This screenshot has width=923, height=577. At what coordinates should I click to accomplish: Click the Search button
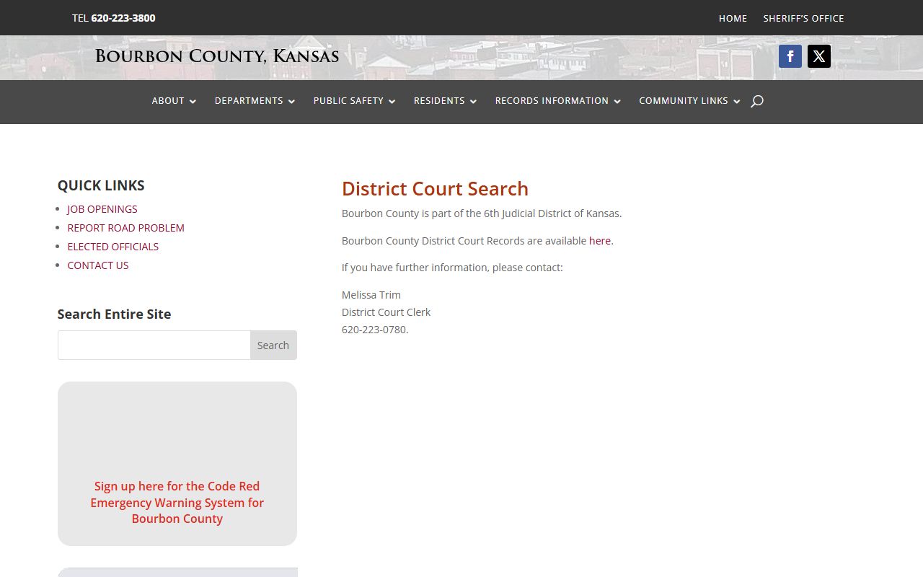(x=273, y=345)
